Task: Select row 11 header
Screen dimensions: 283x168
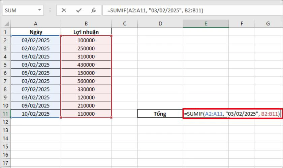Action: coord(5,114)
